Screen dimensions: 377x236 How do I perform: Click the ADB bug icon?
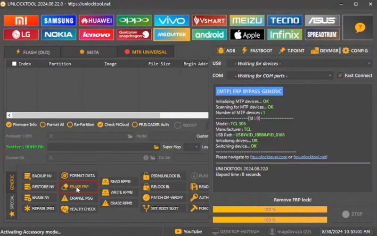221,51
